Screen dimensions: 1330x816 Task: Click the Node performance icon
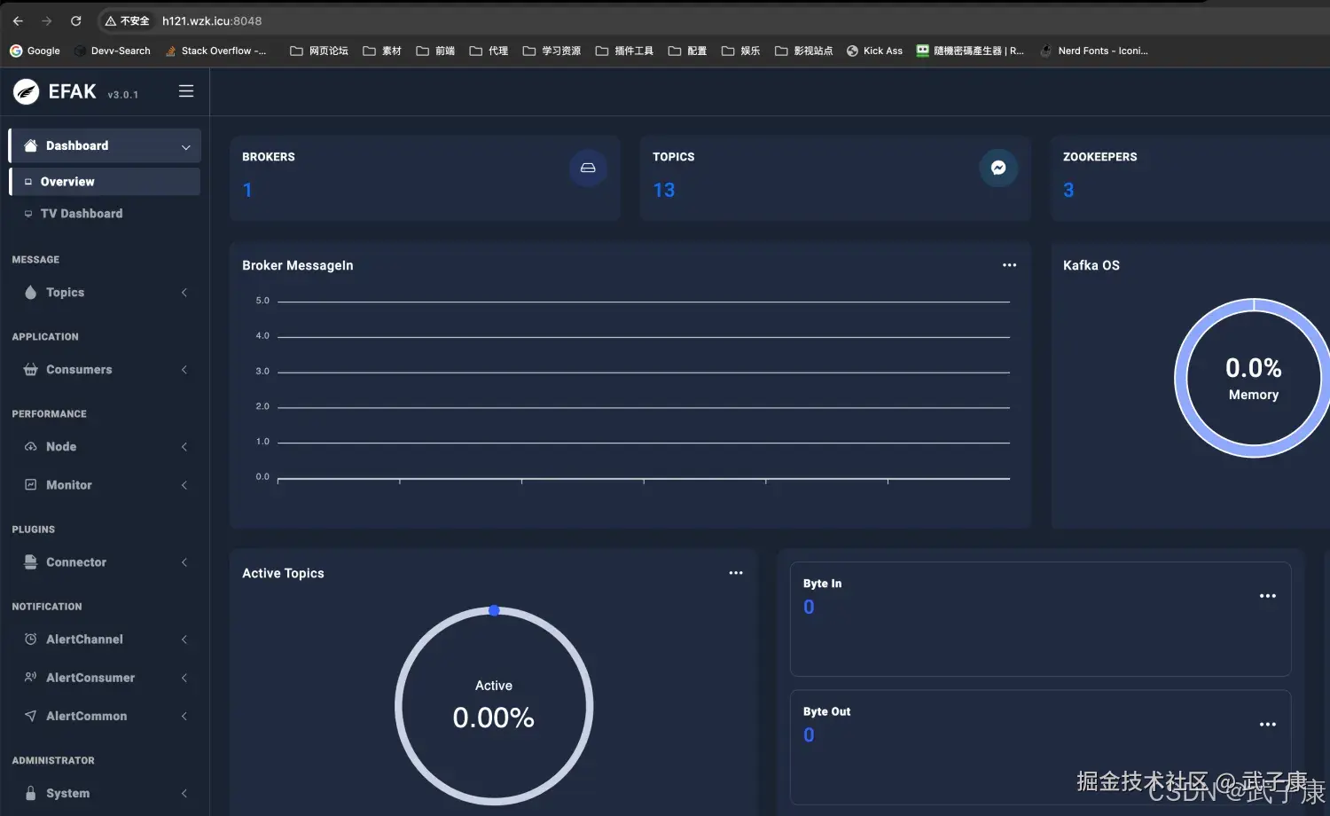click(31, 447)
